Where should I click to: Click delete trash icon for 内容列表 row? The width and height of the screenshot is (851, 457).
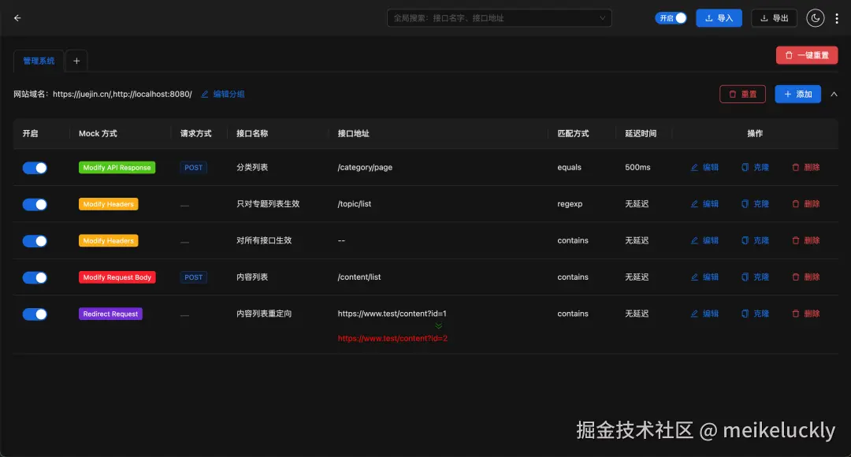pos(796,277)
